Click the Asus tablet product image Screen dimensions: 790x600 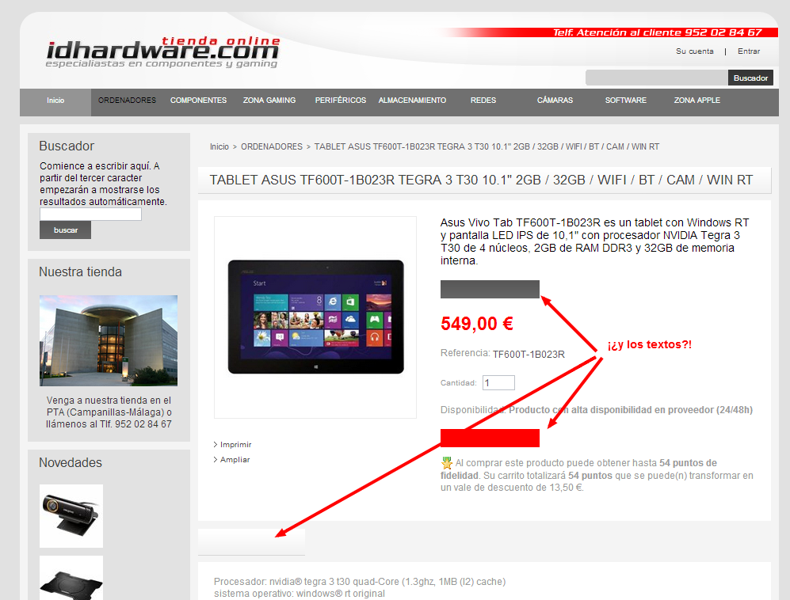click(315, 317)
